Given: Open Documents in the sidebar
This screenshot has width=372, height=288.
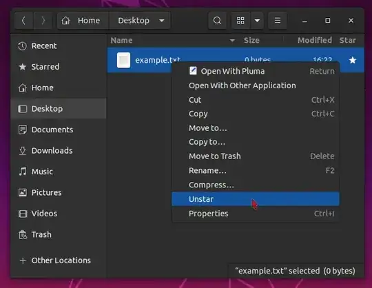Looking at the screenshot, I should (59, 130).
